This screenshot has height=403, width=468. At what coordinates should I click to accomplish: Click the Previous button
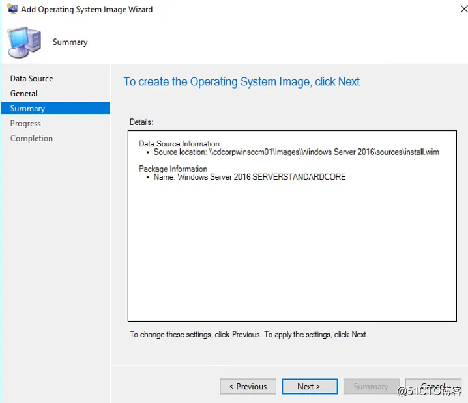point(248,387)
